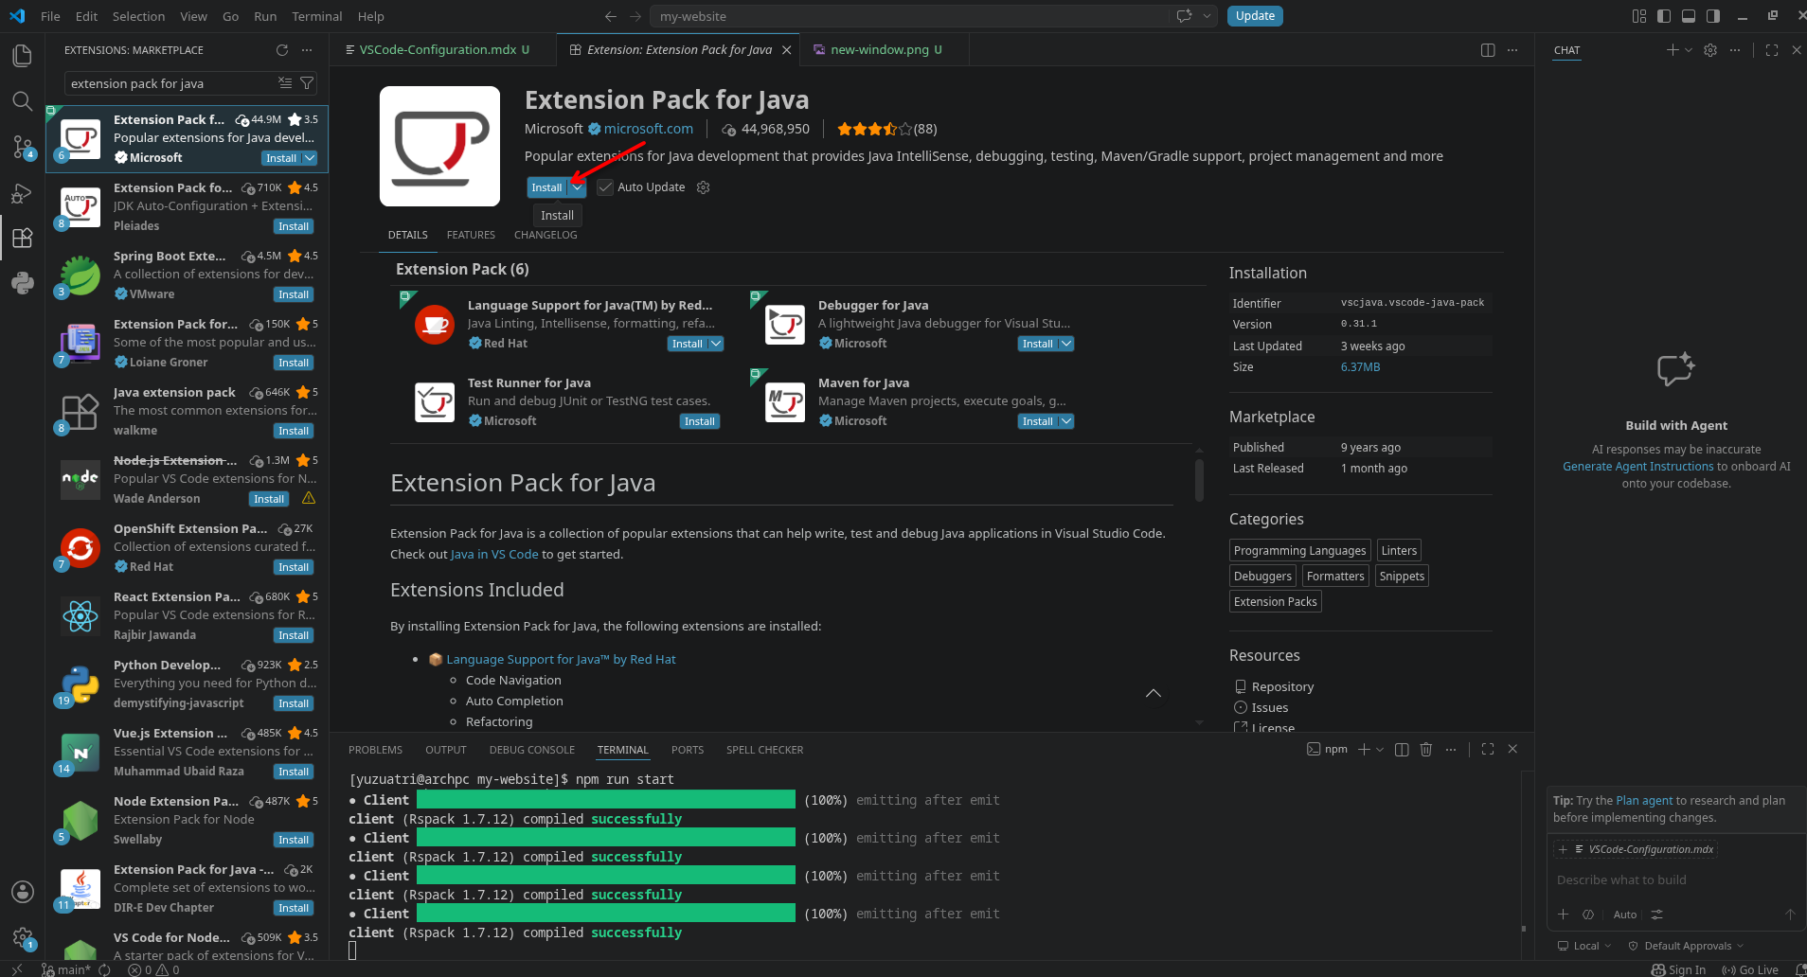Screen dimensions: 1807x977
Task: Click Go Live in status bar
Action: [1749, 969]
